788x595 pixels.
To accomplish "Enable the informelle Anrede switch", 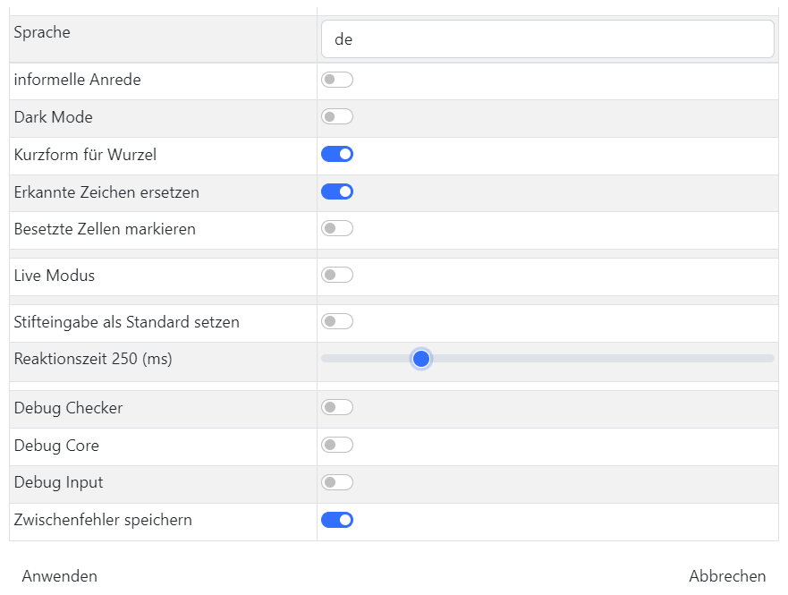I will (337, 80).
